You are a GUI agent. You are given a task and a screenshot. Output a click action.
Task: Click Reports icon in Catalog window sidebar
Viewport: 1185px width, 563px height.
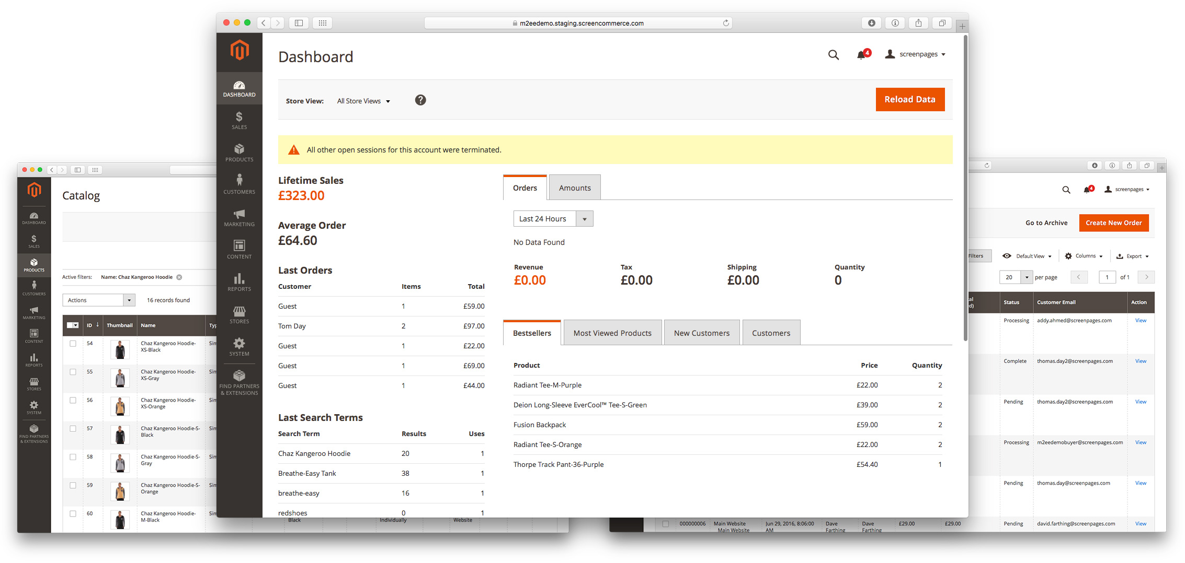(34, 360)
